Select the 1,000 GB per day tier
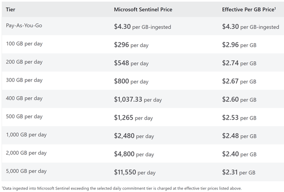The height and width of the screenshot is (192, 284). click(x=26, y=135)
